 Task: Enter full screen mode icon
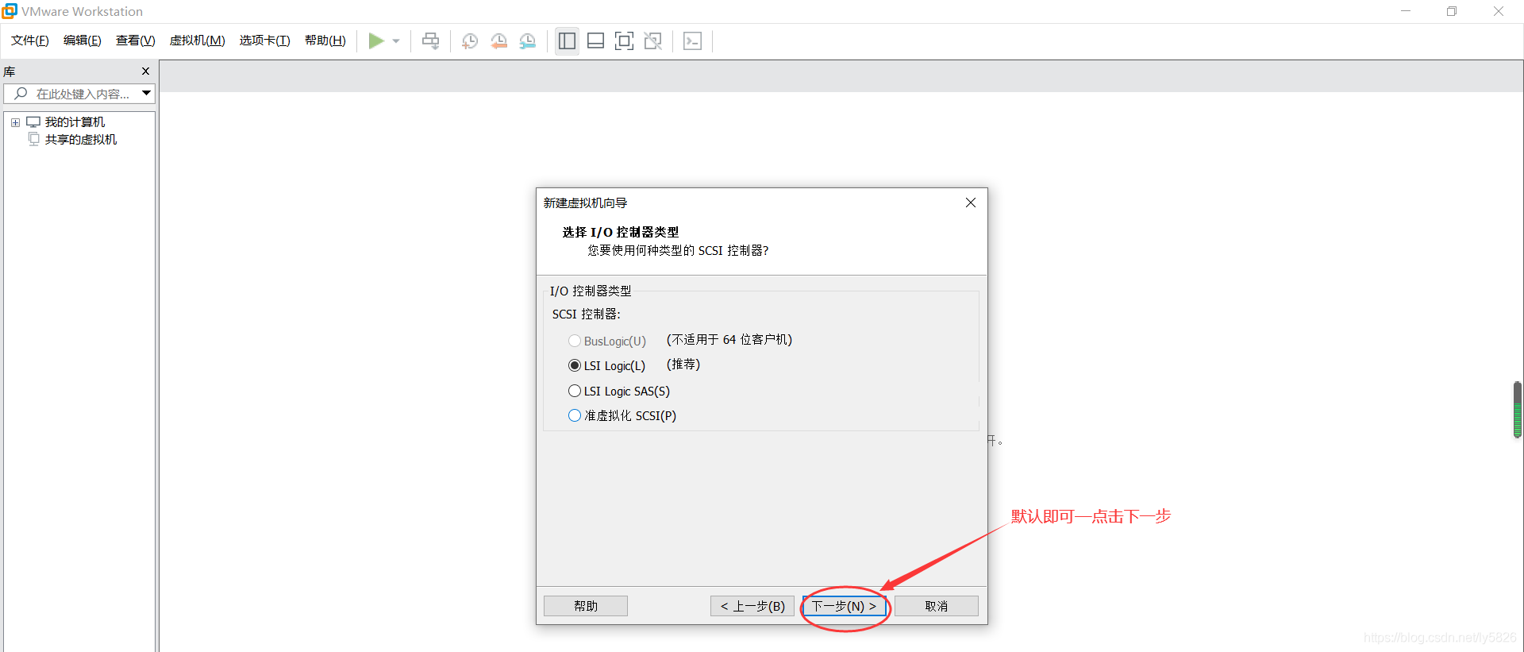[624, 41]
